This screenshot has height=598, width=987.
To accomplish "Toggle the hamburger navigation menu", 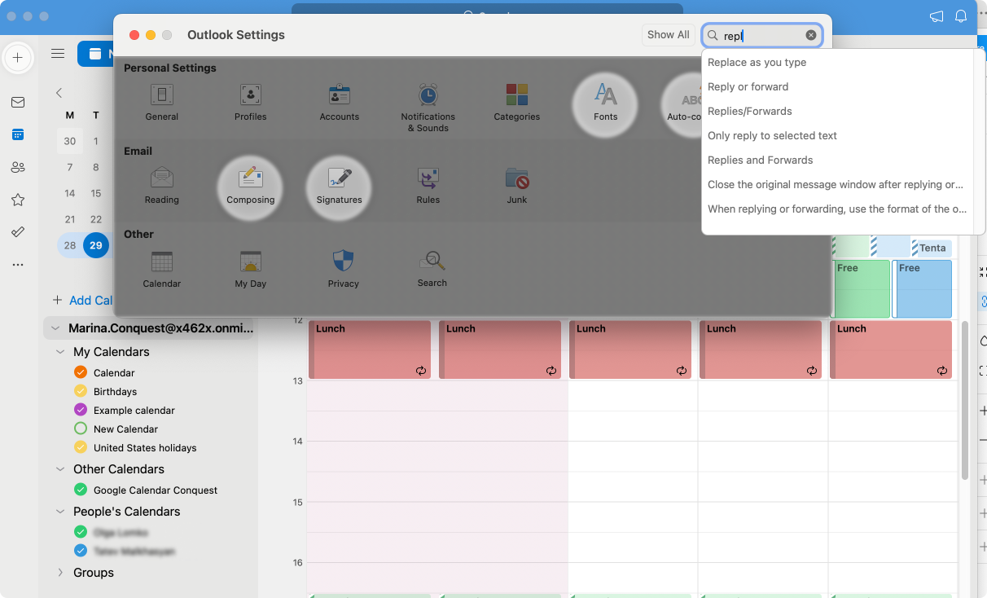I will click(x=58, y=54).
